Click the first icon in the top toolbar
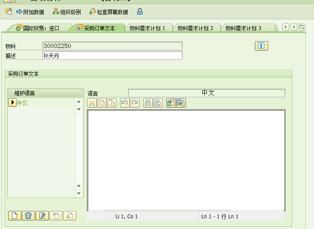 coord(8,12)
